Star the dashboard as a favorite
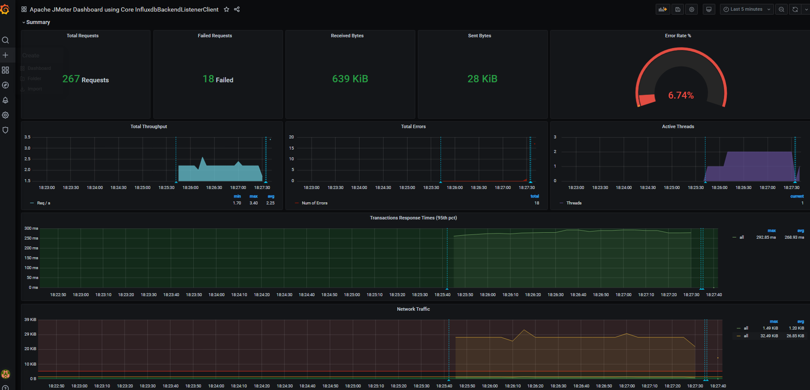810x390 pixels. click(x=227, y=9)
